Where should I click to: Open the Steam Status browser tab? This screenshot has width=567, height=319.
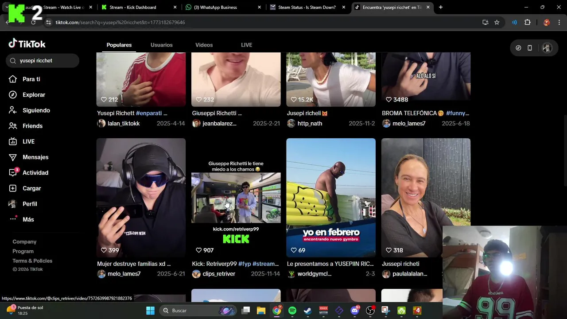(307, 8)
